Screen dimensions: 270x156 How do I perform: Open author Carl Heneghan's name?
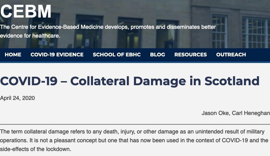pos(251,113)
